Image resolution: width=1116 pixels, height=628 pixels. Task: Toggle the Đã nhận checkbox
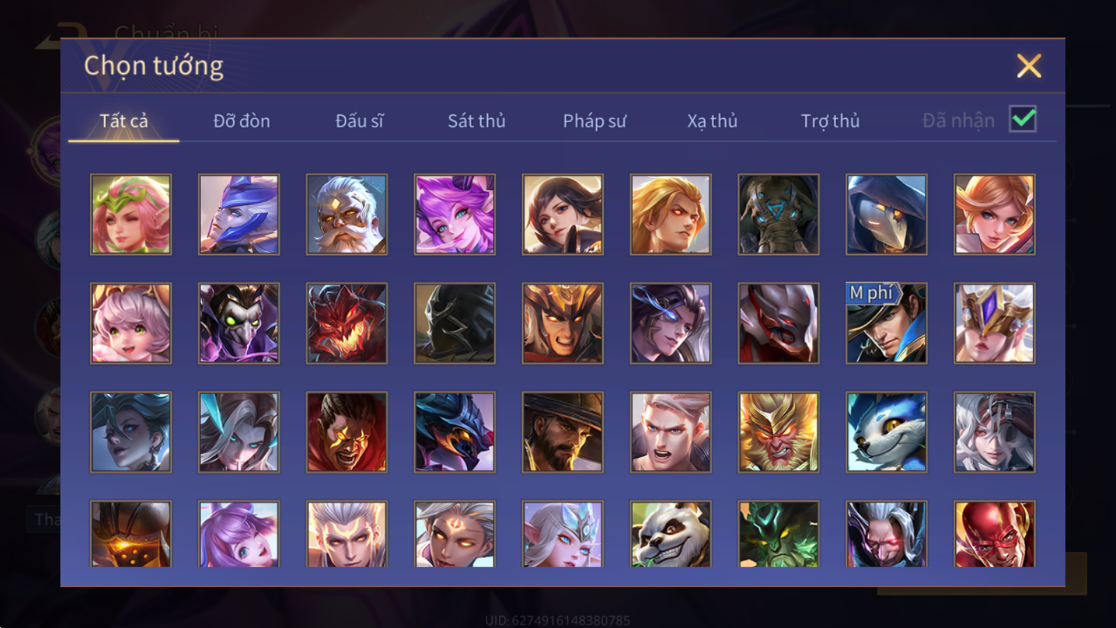click(1023, 119)
